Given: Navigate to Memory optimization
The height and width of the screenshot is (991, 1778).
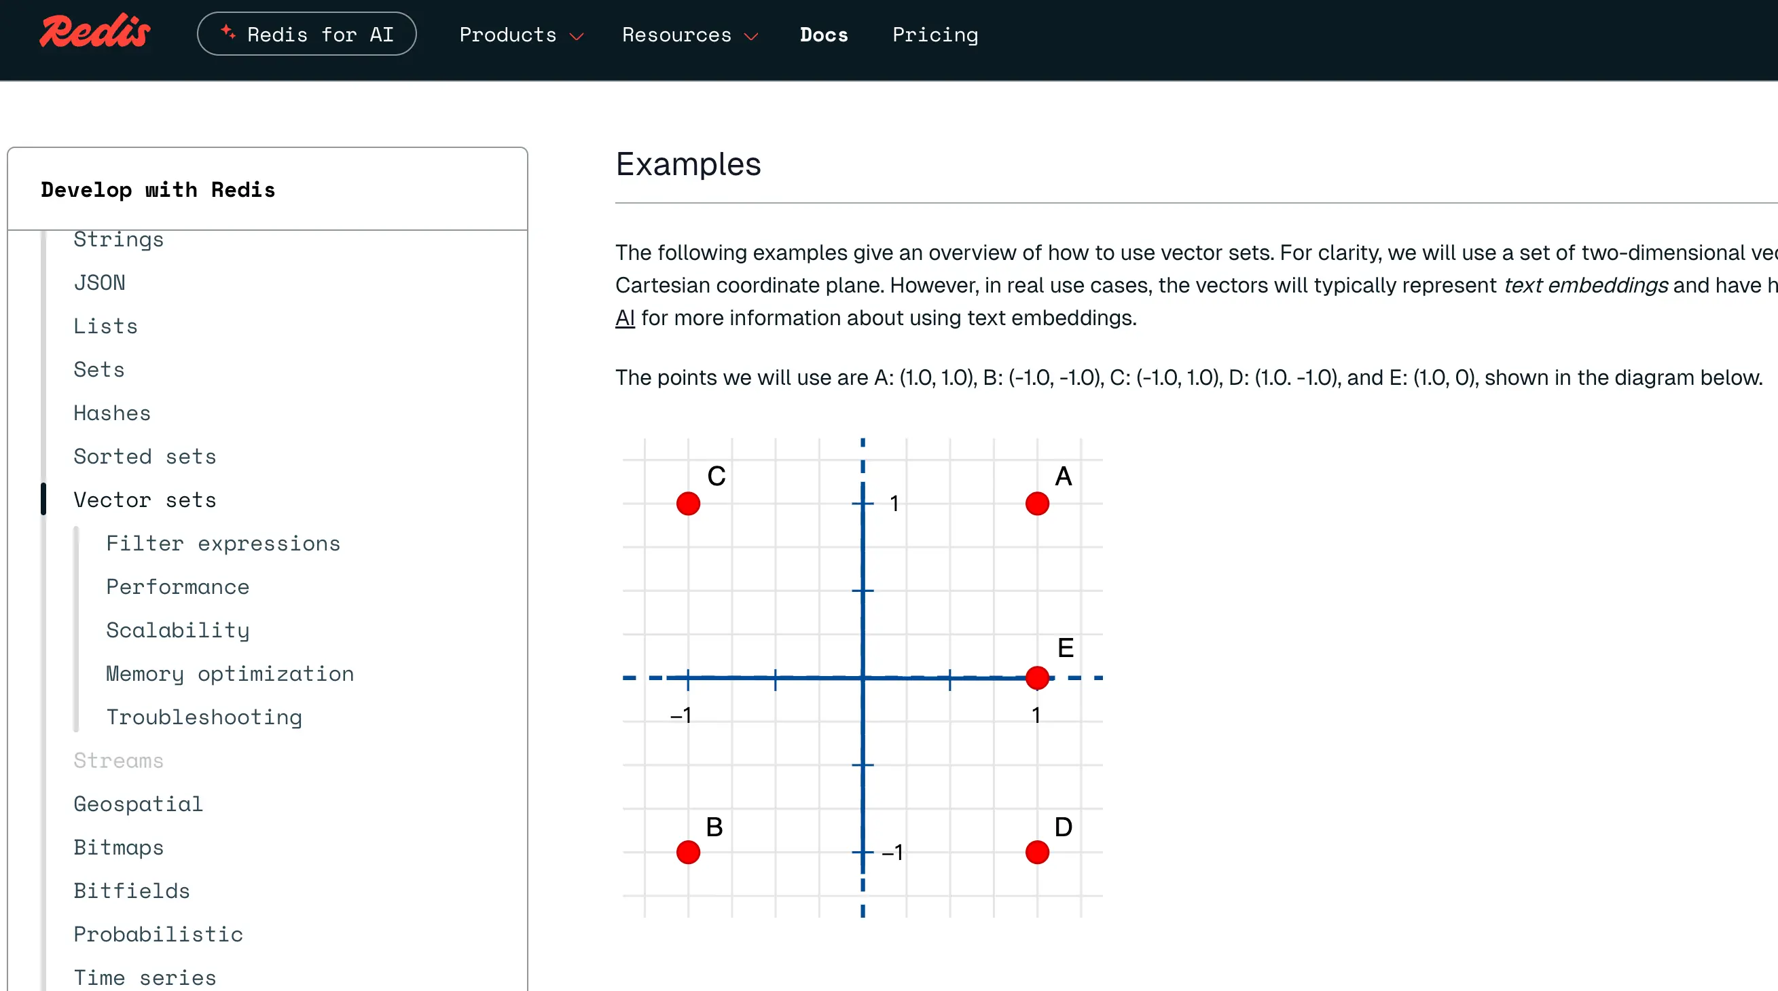Looking at the screenshot, I should (x=230, y=674).
